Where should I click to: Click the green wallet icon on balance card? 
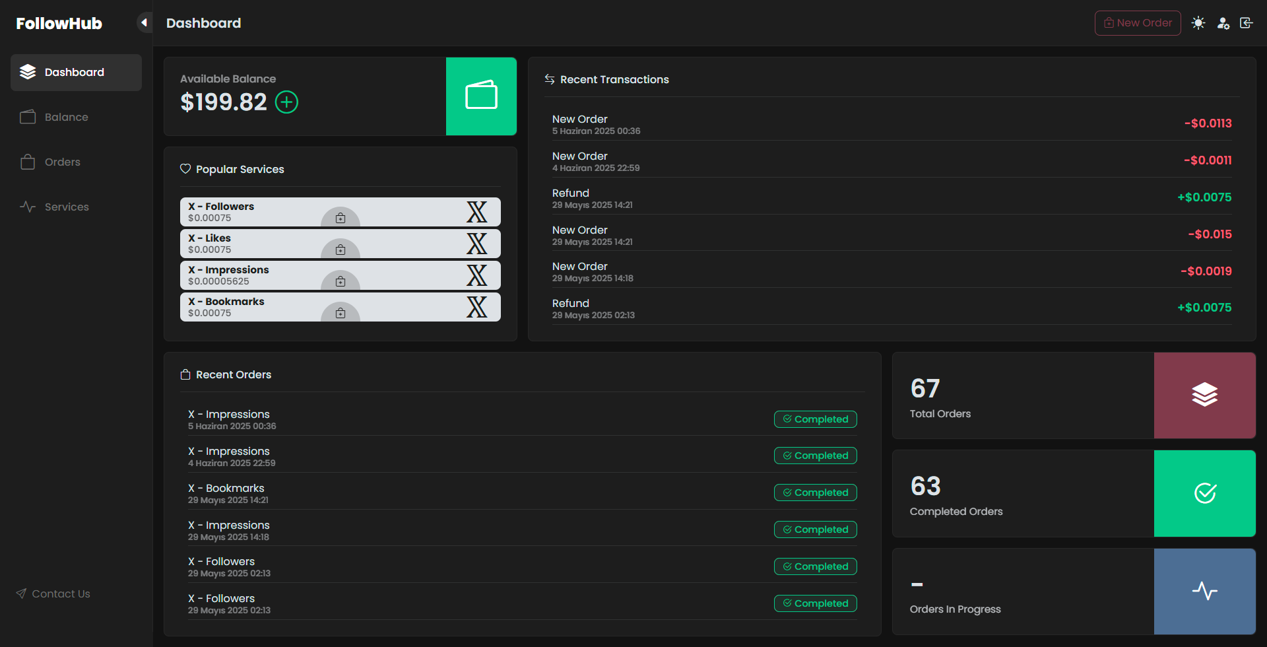click(x=481, y=96)
